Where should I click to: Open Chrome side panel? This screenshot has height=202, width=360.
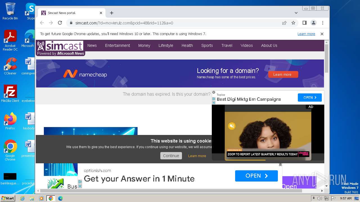point(304,23)
